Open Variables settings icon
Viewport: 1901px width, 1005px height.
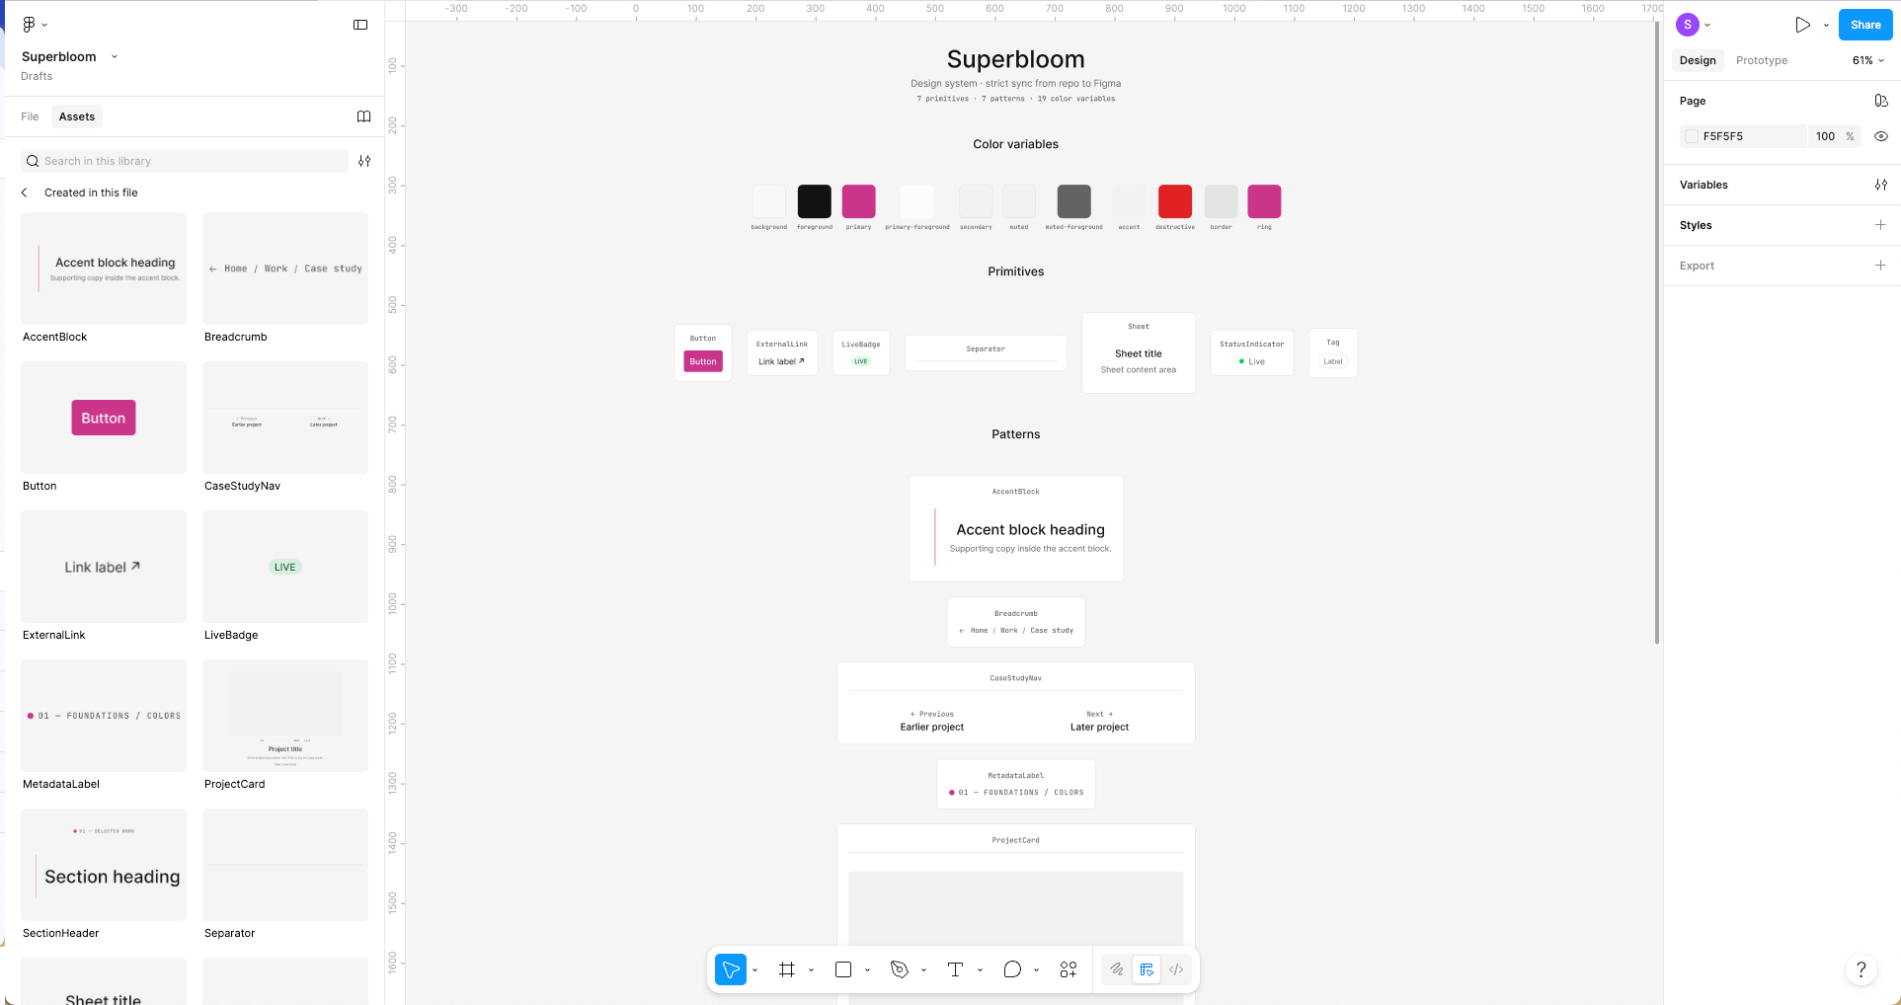click(x=1881, y=185)
